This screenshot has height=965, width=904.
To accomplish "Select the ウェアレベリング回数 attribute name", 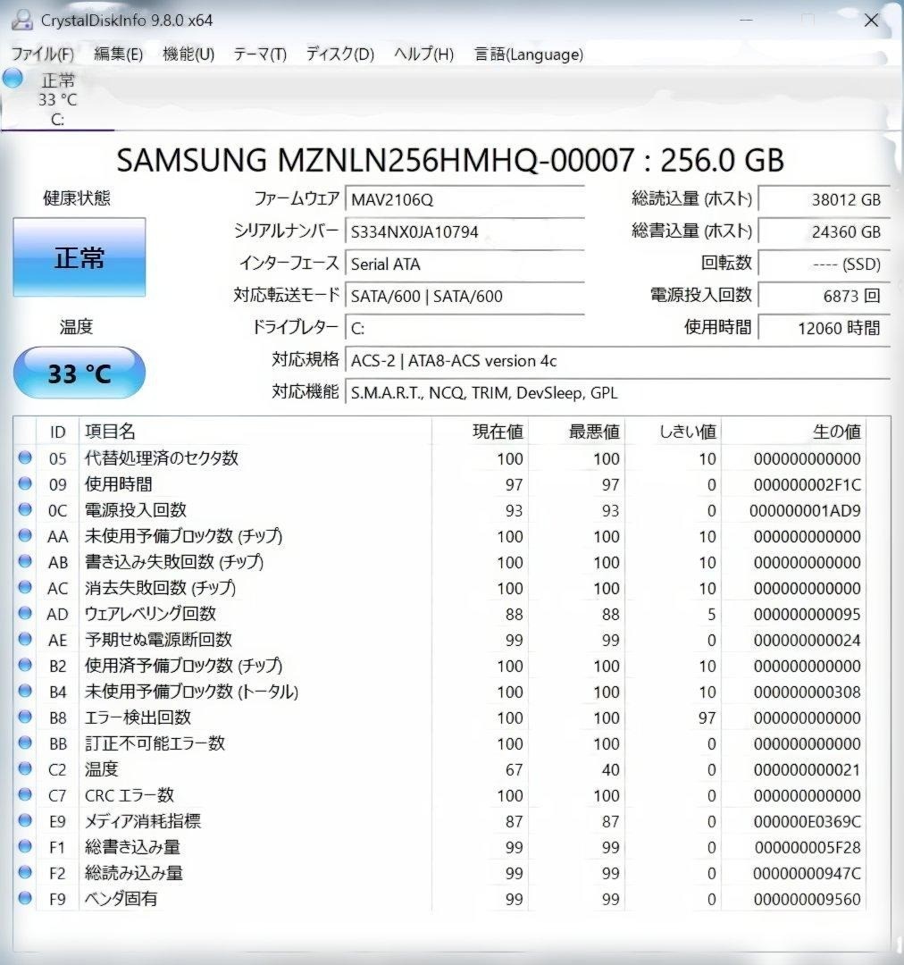I will point(150,614).
